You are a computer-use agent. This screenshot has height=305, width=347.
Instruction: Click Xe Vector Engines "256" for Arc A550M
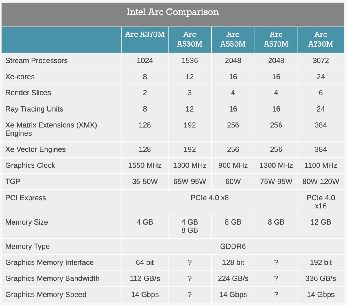point(233,149)
